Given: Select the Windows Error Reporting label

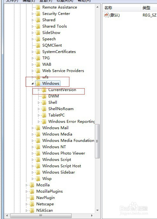Looking at the screenshot, I should tap(71, 122).
